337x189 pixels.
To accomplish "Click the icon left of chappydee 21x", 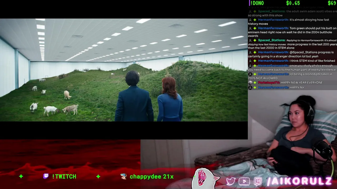I will [x=123, y=176].
